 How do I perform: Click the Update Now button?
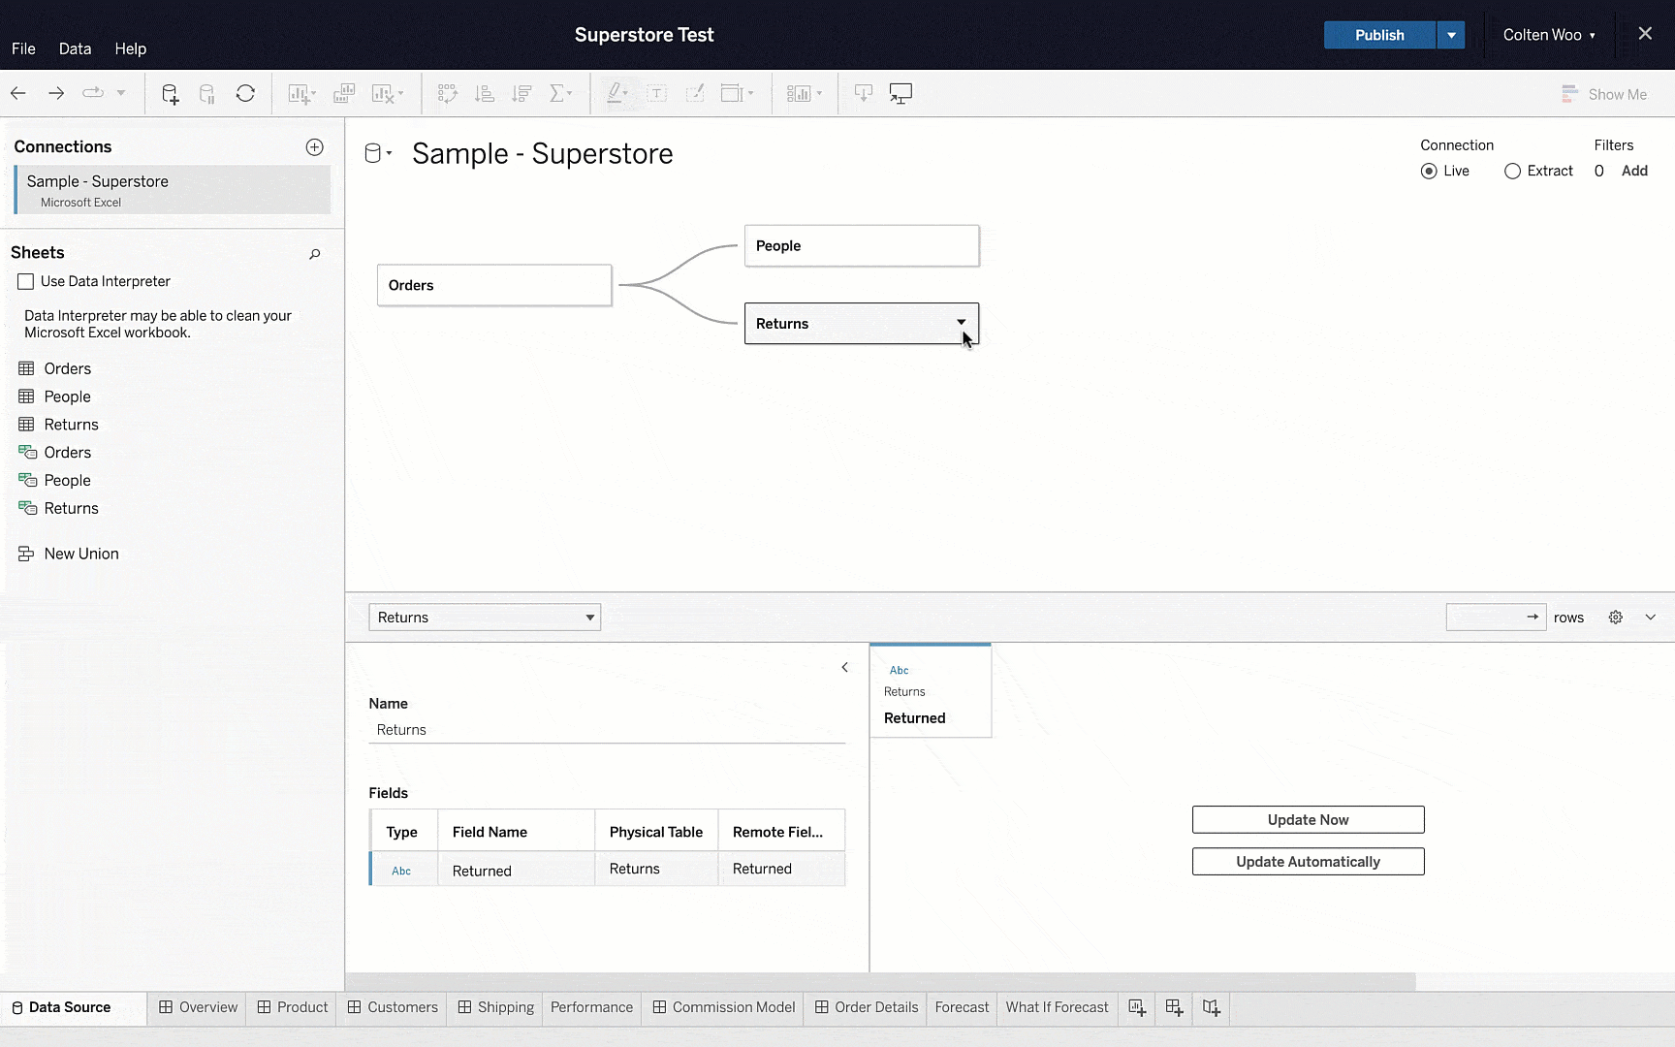click(1308, 819)
